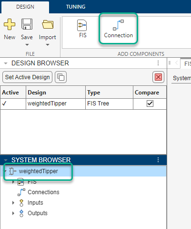Click the Type column header

[109, 93]
